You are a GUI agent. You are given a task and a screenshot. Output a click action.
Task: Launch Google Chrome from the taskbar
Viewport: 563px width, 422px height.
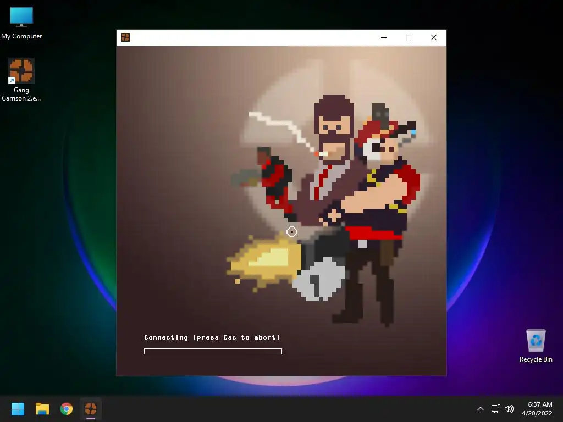click(x=67, y=409)
